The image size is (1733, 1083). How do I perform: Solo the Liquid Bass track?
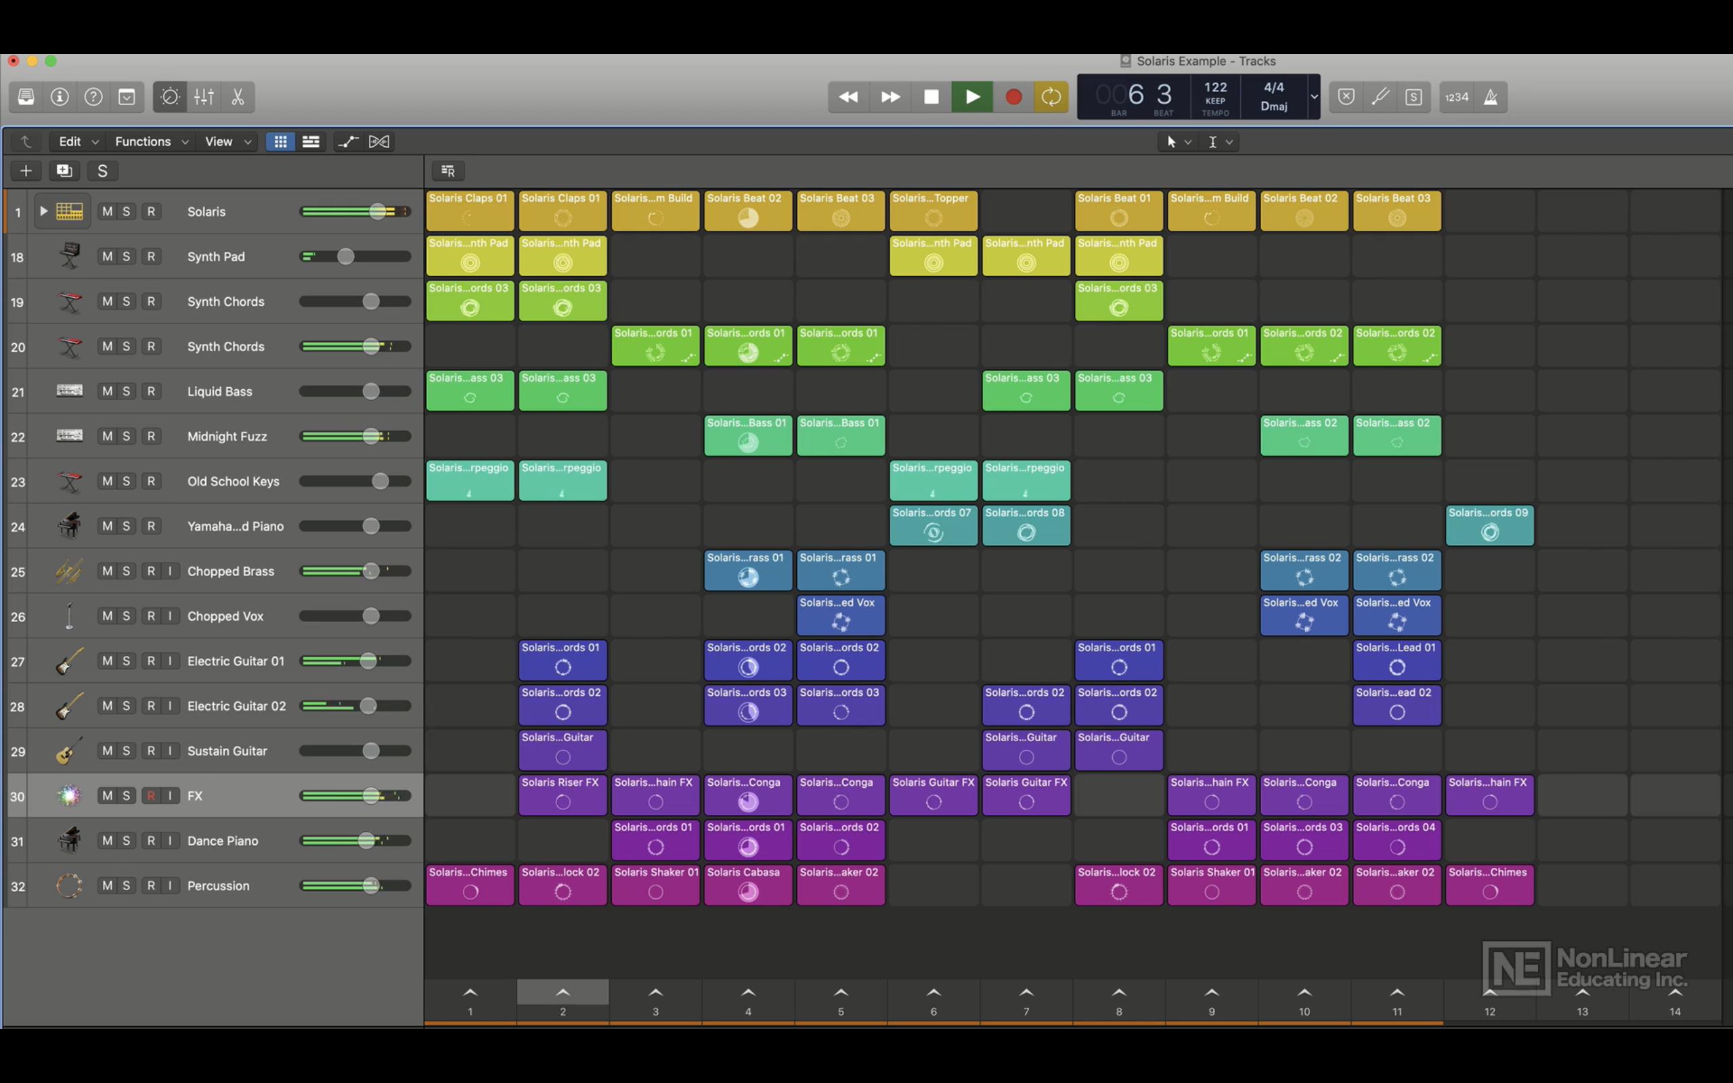tap(127, 391)
